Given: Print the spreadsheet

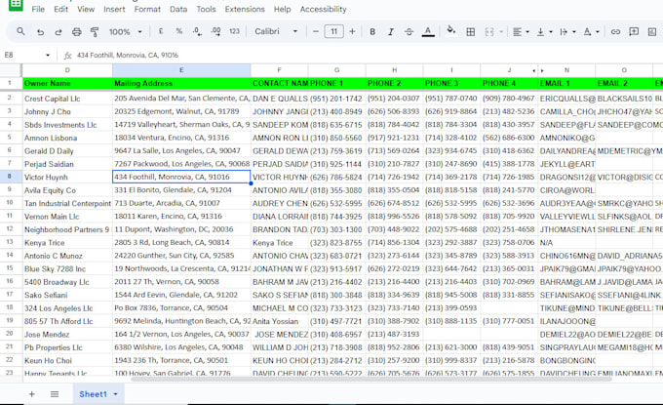Looking at the screenshot, I should (76, 32).
